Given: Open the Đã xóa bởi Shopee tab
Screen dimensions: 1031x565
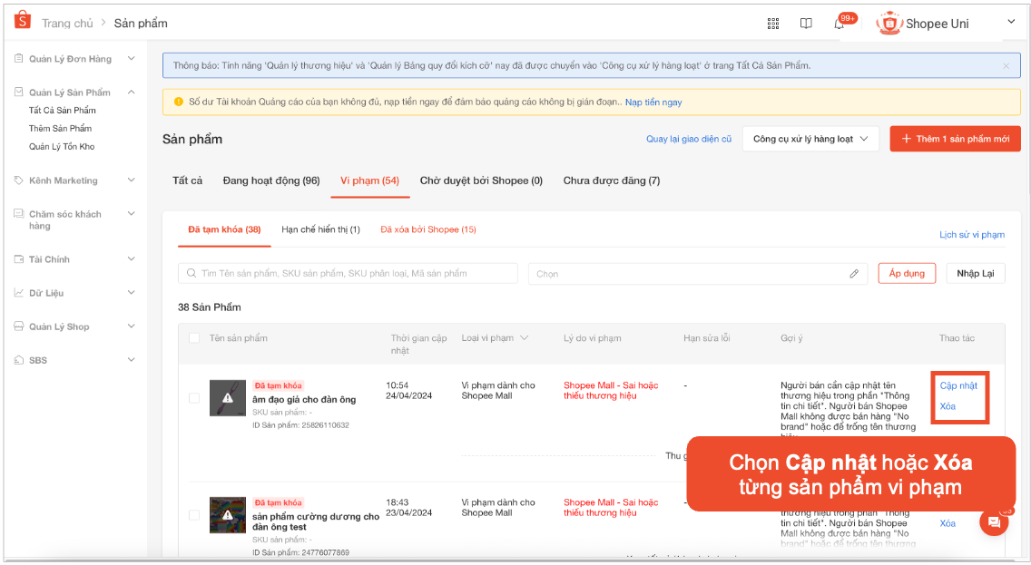Looking at the screenshot, I should 428,229.
